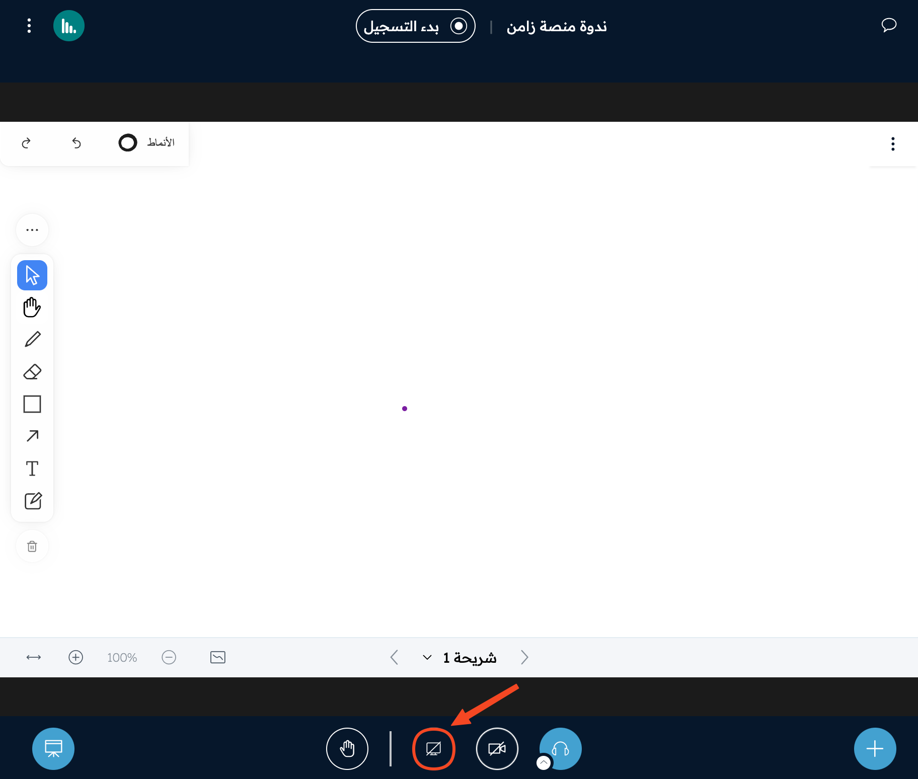This screenshot has height=779, width=918.
Task: Zoom out with minus circle icon
Action: click(x=169, y=657)
